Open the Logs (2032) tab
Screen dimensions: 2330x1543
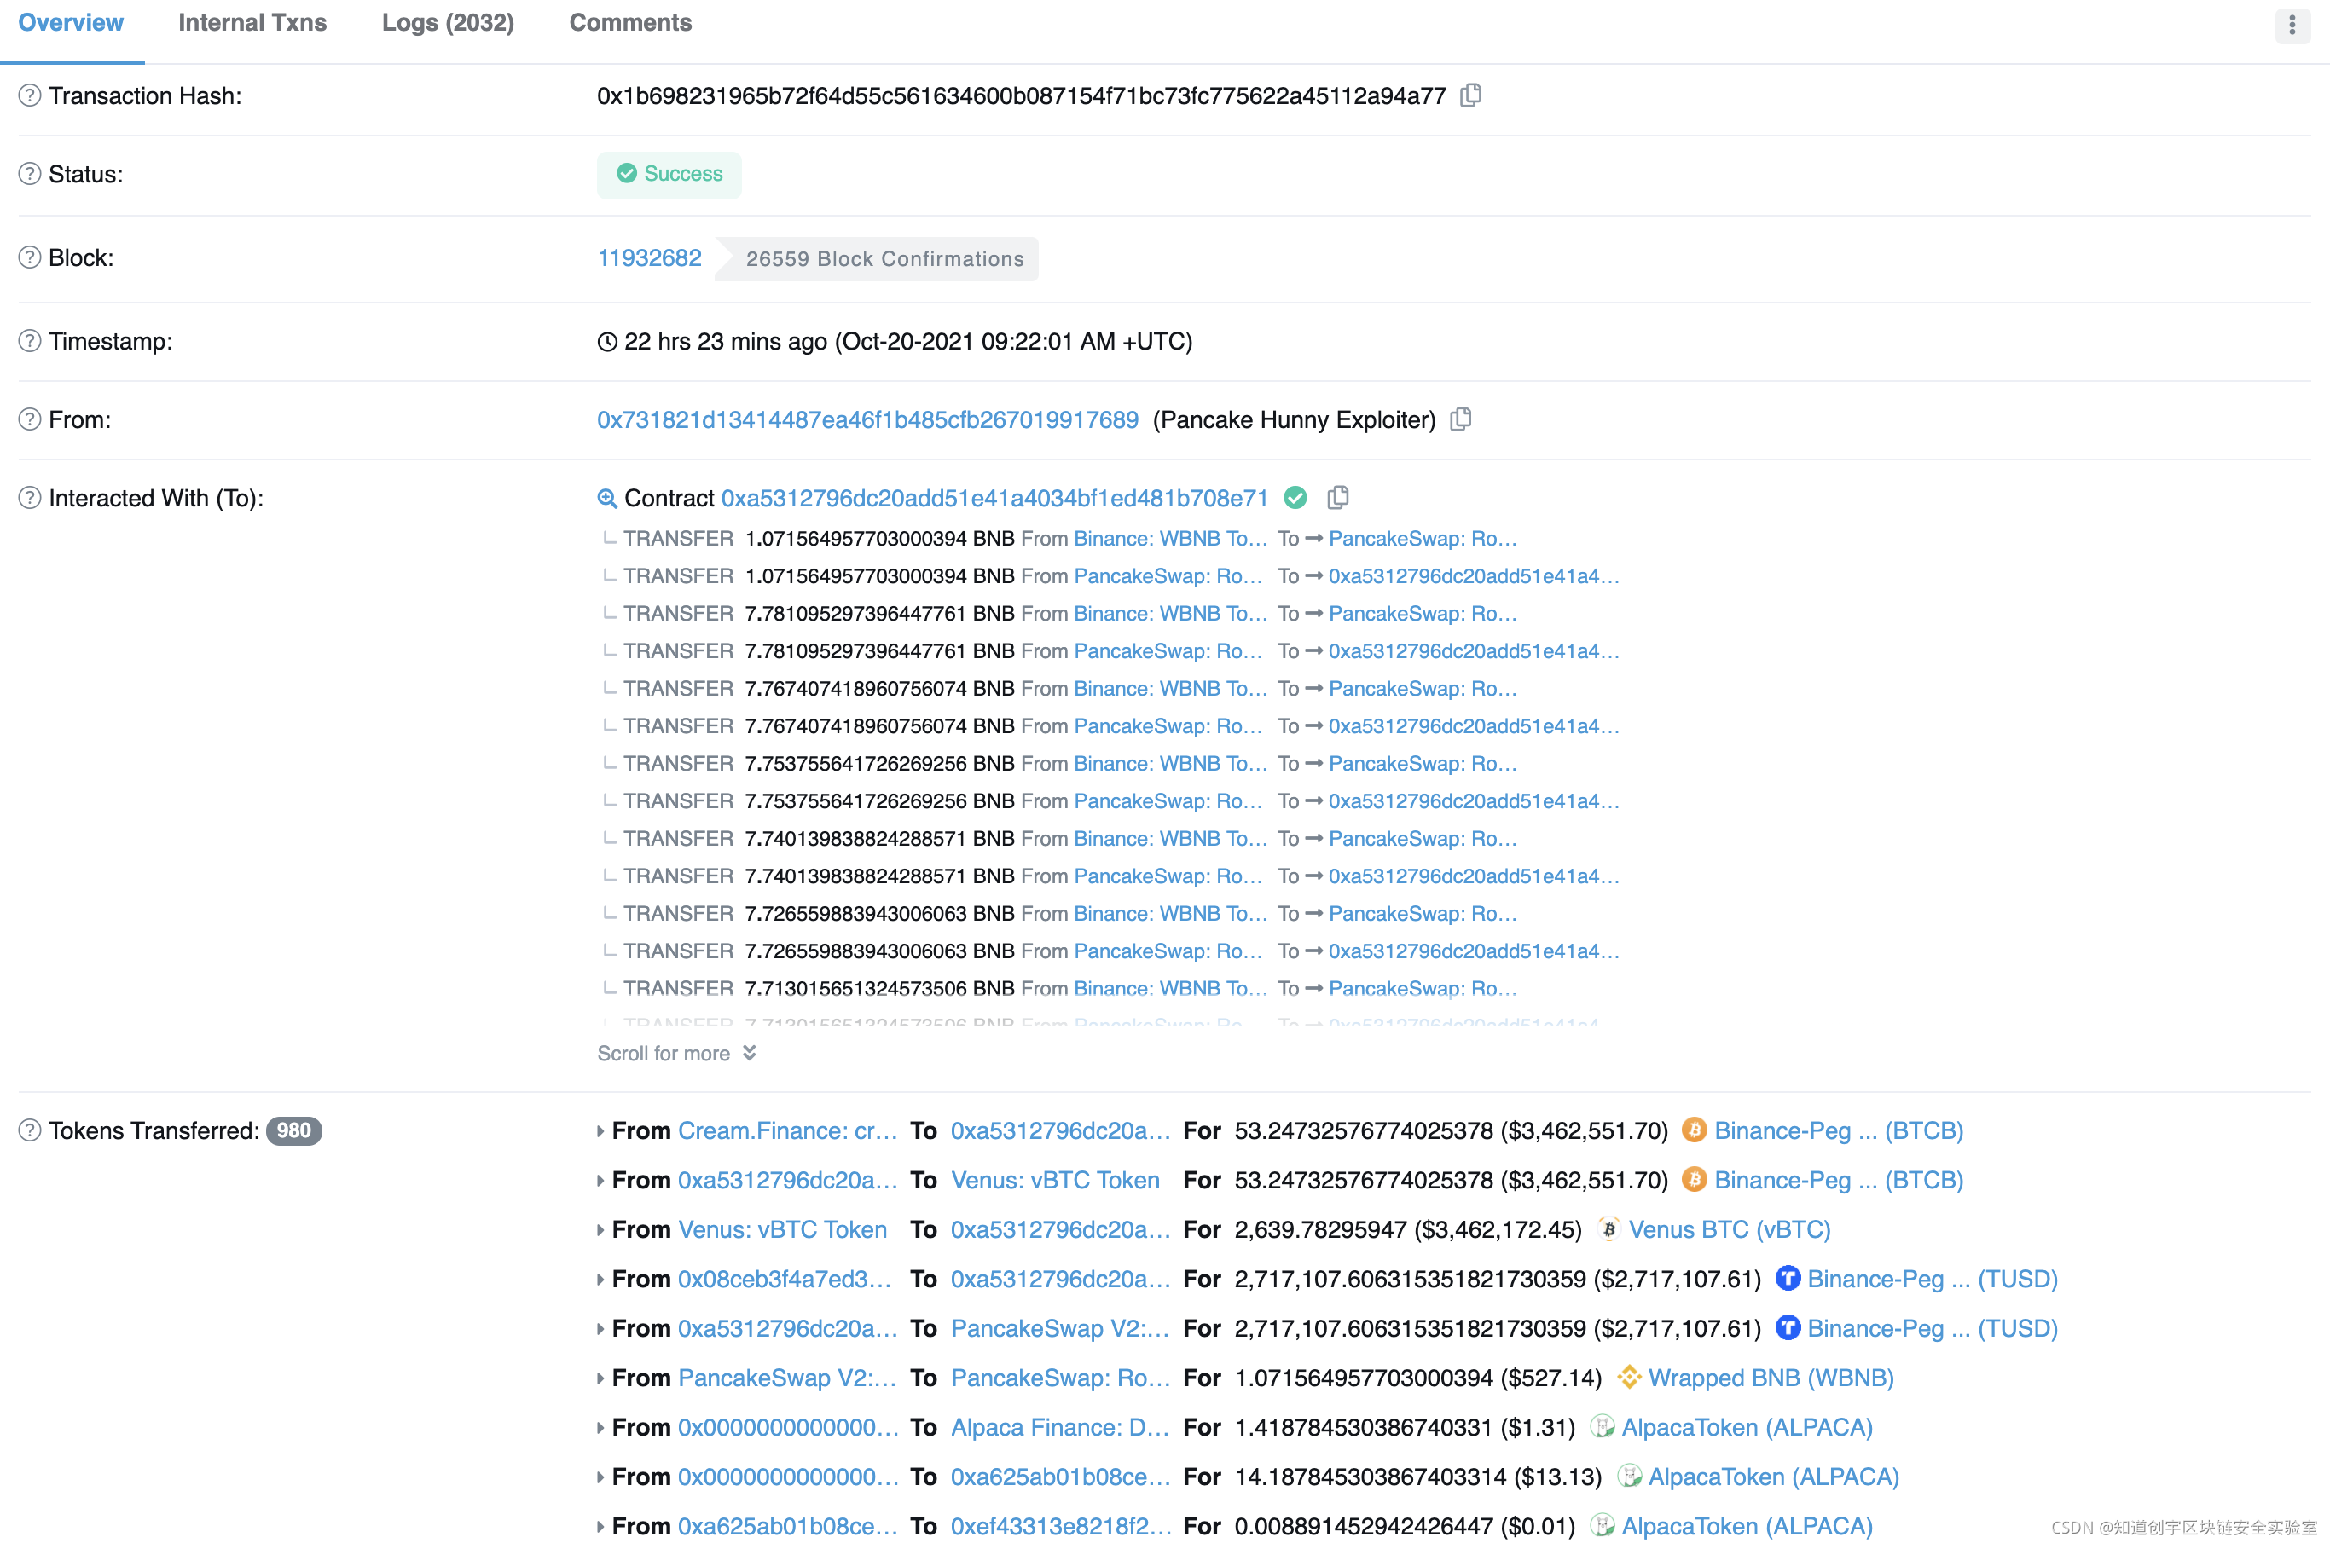[x=448, y=23]
